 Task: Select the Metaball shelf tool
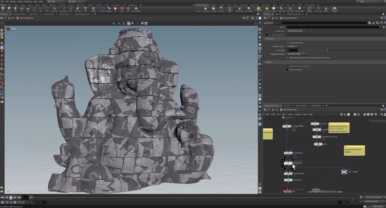[x=109, y=9]
